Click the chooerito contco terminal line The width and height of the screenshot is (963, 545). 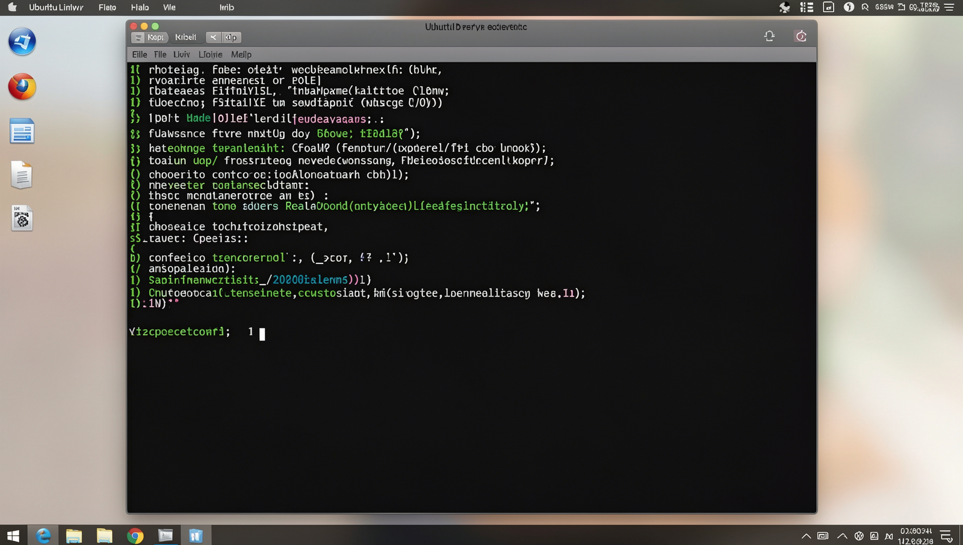click(x=270, y=174)
